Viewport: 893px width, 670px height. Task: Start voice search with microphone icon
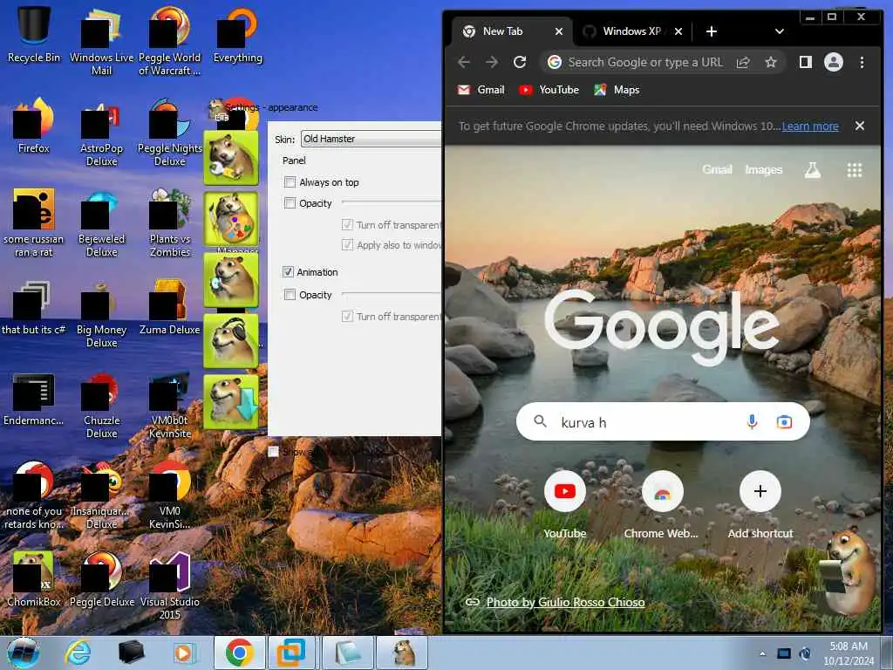752,421
